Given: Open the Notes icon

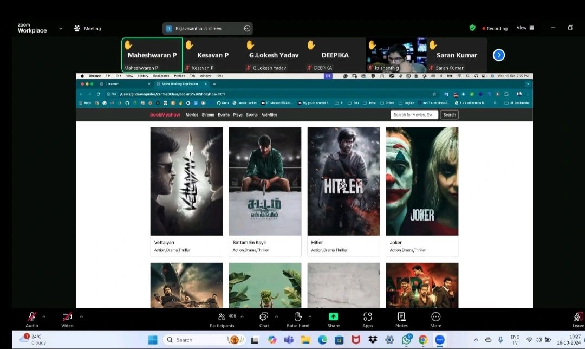Looking at the screenshot, I should click(x=401, y=317).
